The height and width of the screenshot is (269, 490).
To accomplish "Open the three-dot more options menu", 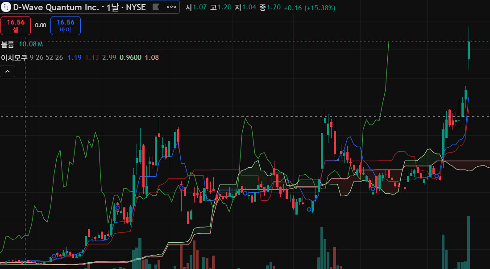I will point(171,7).
